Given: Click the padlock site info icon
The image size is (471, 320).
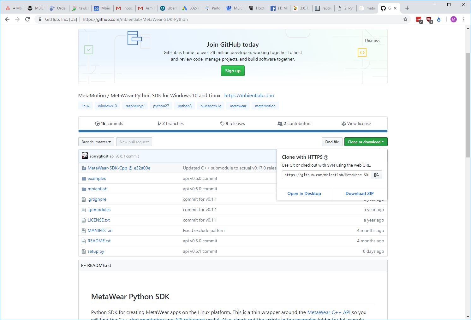Looking at the screenshot, I should click(x=40, y=19).
